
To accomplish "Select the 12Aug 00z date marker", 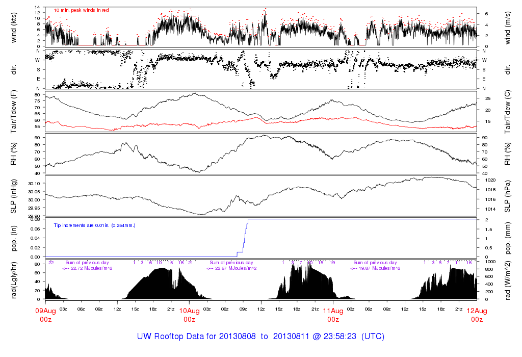I will coord(477,315).
